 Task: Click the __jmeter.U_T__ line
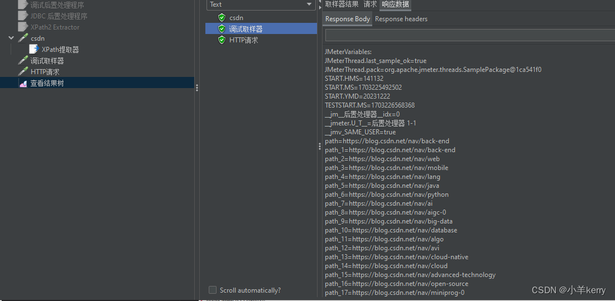(370, 123)
